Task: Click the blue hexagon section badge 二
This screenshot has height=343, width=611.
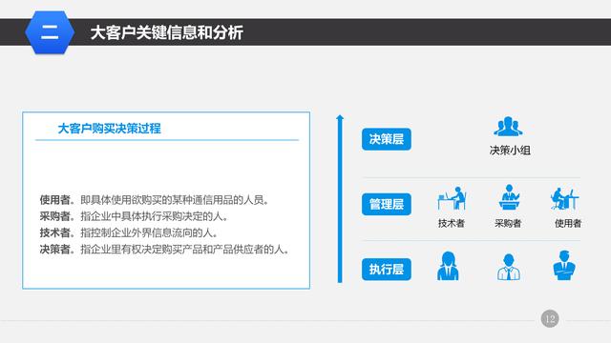Action: [x=50, y=32]
